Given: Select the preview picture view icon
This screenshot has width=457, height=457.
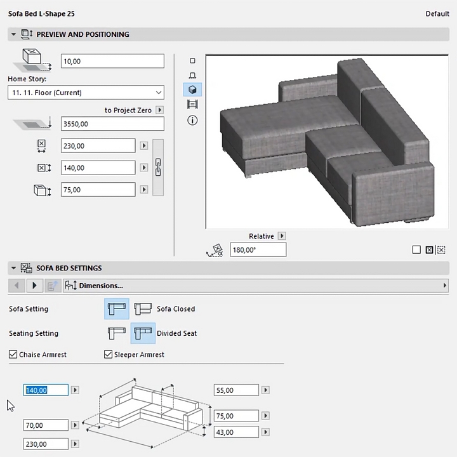Looking at the screenshot, I should tap(192, 104).
